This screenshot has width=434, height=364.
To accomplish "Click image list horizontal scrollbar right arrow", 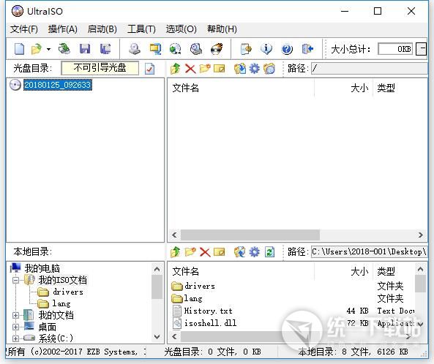I will pyautogui.click(x=420, y=235).
